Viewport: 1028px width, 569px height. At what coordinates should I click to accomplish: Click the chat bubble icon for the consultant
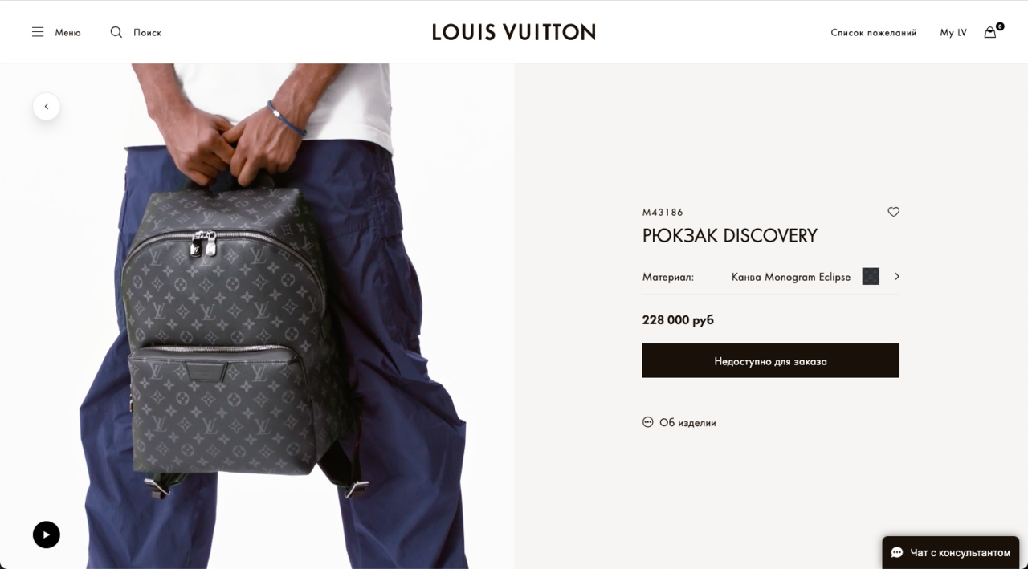(x=897, y=553)
